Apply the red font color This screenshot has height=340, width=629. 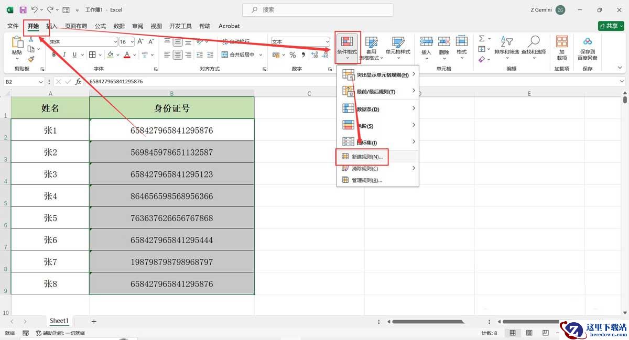[127, 54]
